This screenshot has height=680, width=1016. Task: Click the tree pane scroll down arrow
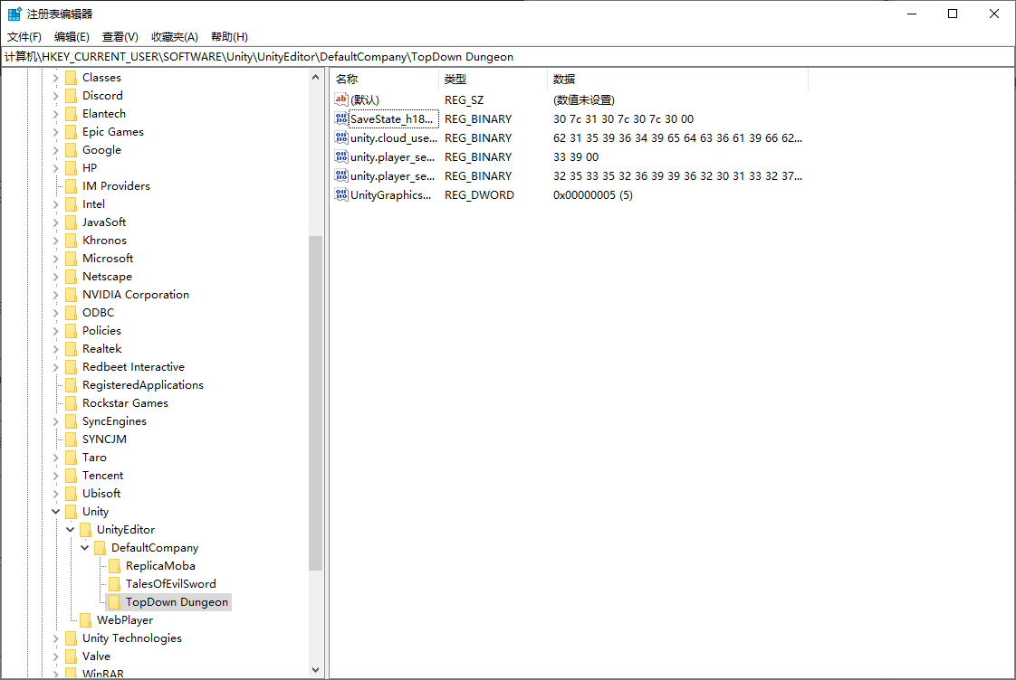pyautogui.click(x=316, y=670)
